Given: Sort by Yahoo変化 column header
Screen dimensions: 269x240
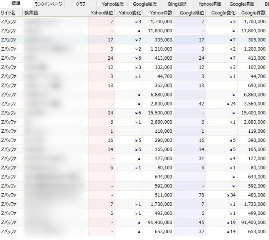Looking at the screenshot, I should [129, 13].
